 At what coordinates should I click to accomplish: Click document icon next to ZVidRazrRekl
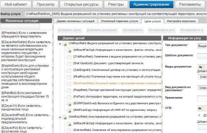(69, 57)
